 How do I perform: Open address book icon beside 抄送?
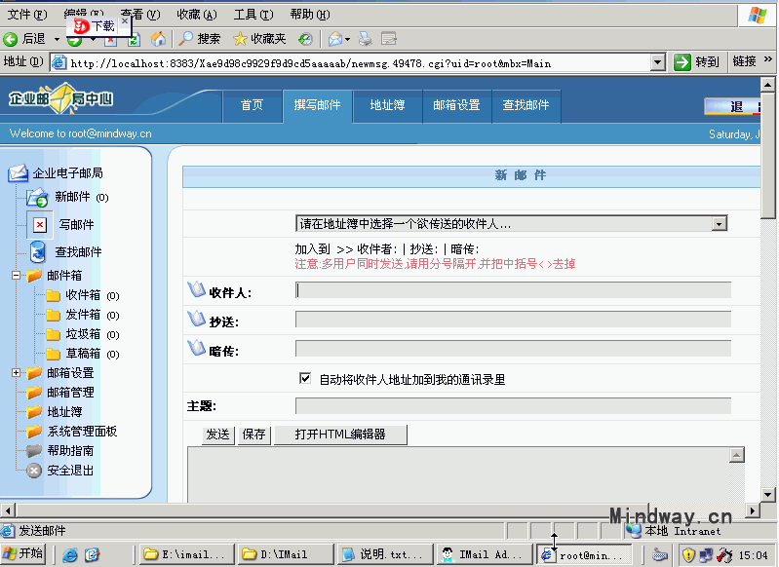[196, 320]
